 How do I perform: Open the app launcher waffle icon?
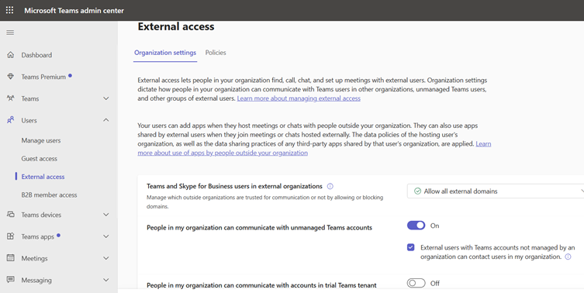pos(9,10)
